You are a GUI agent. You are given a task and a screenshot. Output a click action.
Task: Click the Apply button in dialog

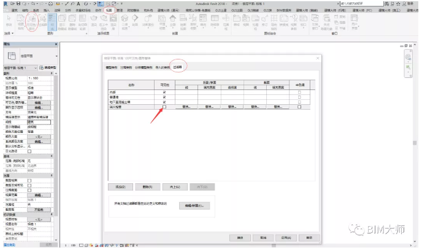pyautogui.click(x=286, y=238)
